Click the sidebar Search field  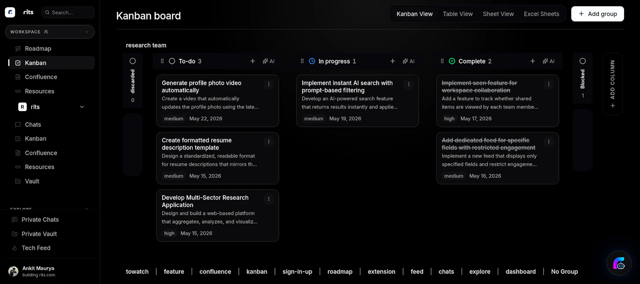68,12
